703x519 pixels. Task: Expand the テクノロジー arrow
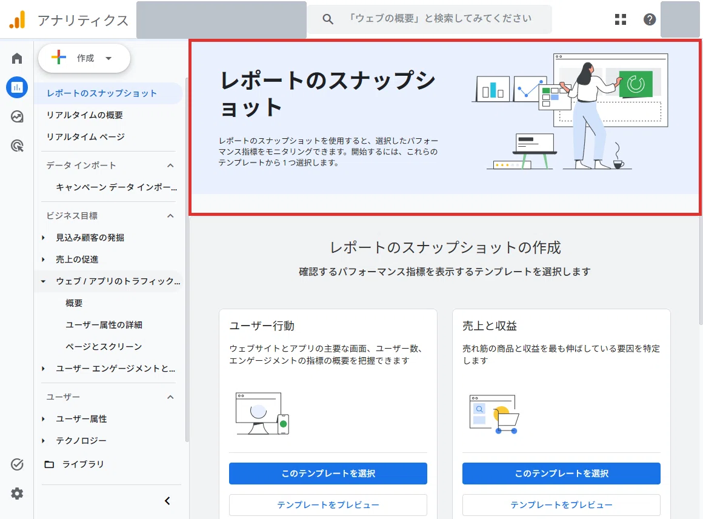[43, 441]
